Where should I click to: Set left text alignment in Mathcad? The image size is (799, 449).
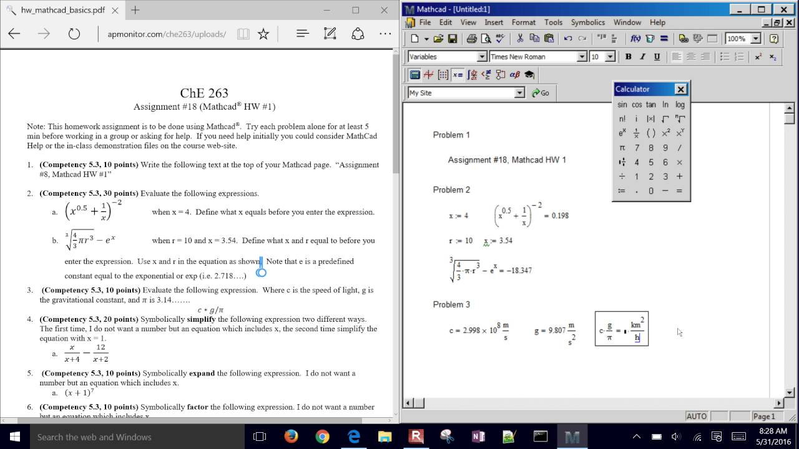pos(677,57)
